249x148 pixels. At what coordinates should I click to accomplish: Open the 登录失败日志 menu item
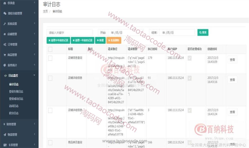click(16, 92)
